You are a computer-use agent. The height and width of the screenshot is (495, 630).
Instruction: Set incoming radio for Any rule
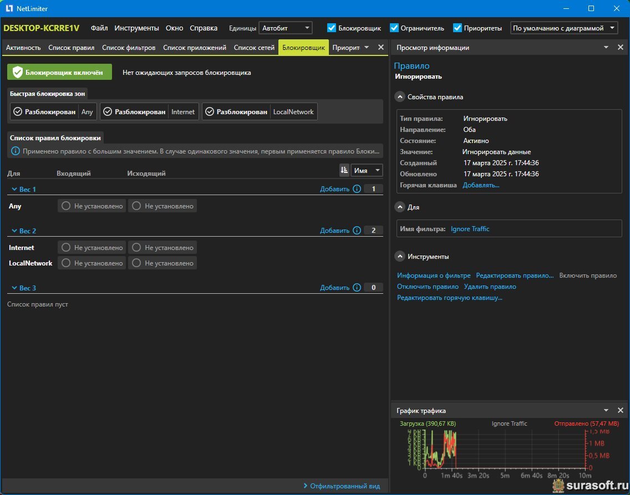[x=66, y=206]
